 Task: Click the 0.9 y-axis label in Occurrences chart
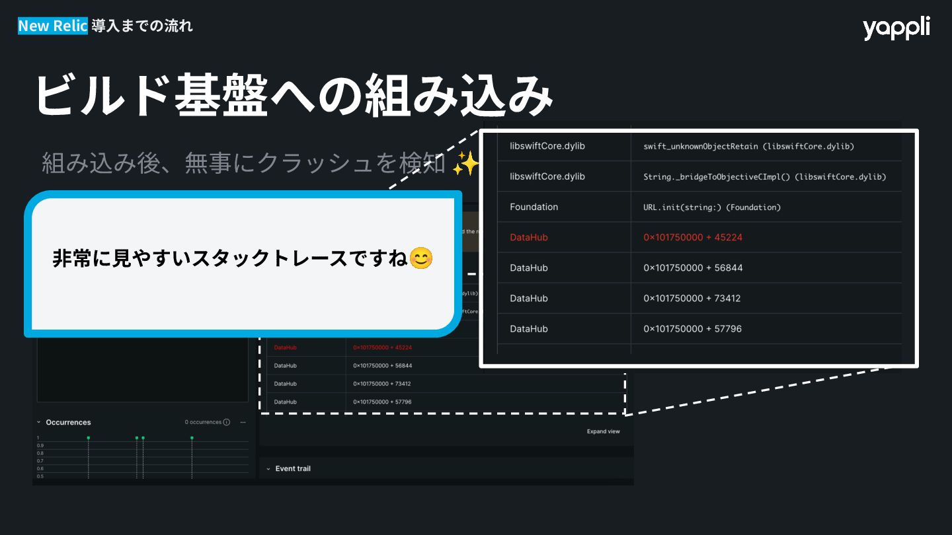tap(40, 446)
